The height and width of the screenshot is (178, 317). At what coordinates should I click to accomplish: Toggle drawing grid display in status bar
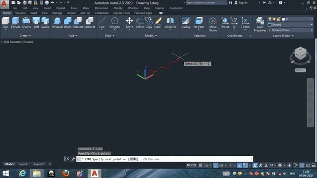pos(200,165)
